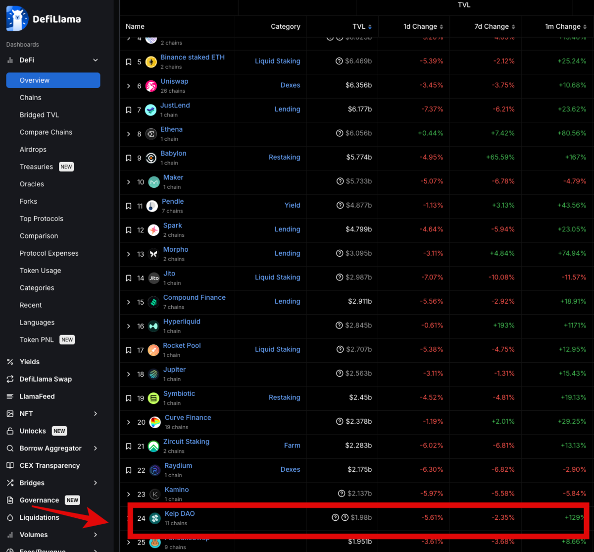The height and width of the screenshot is (552, 594).
Task: Bookmark the JustLend protocol
Action: tap(129, 110)
